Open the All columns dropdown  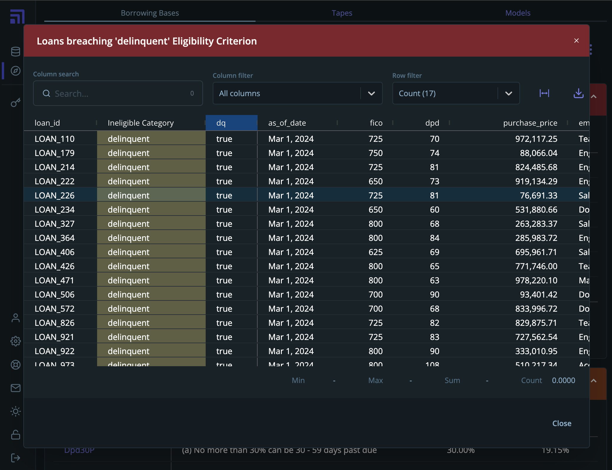pyautogui.click(x=297, y=93)
